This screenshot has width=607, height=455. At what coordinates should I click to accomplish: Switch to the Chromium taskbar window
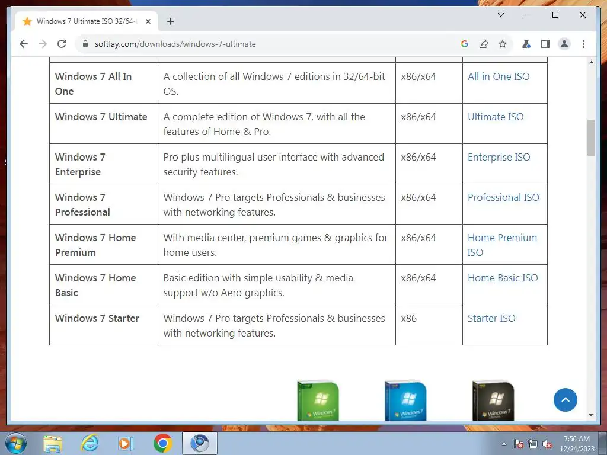pos(200,443)
